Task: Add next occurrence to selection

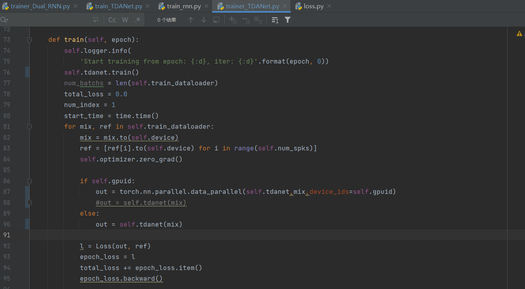Action: pos(232,19)
